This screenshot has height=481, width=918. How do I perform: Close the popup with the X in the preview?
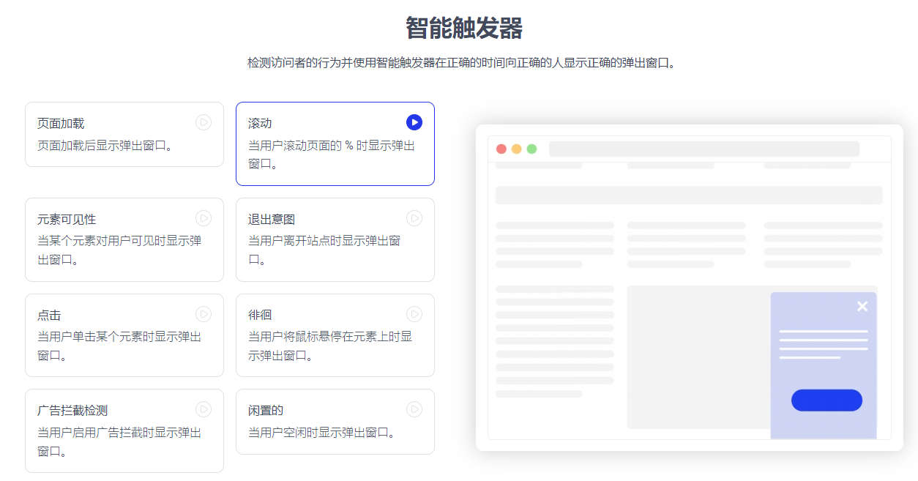pyautogui.click(x=862, y=306)
